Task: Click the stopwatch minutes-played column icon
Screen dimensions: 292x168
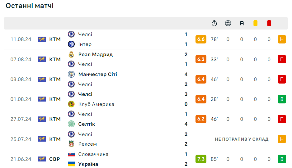Action: (x=214, y=23)
